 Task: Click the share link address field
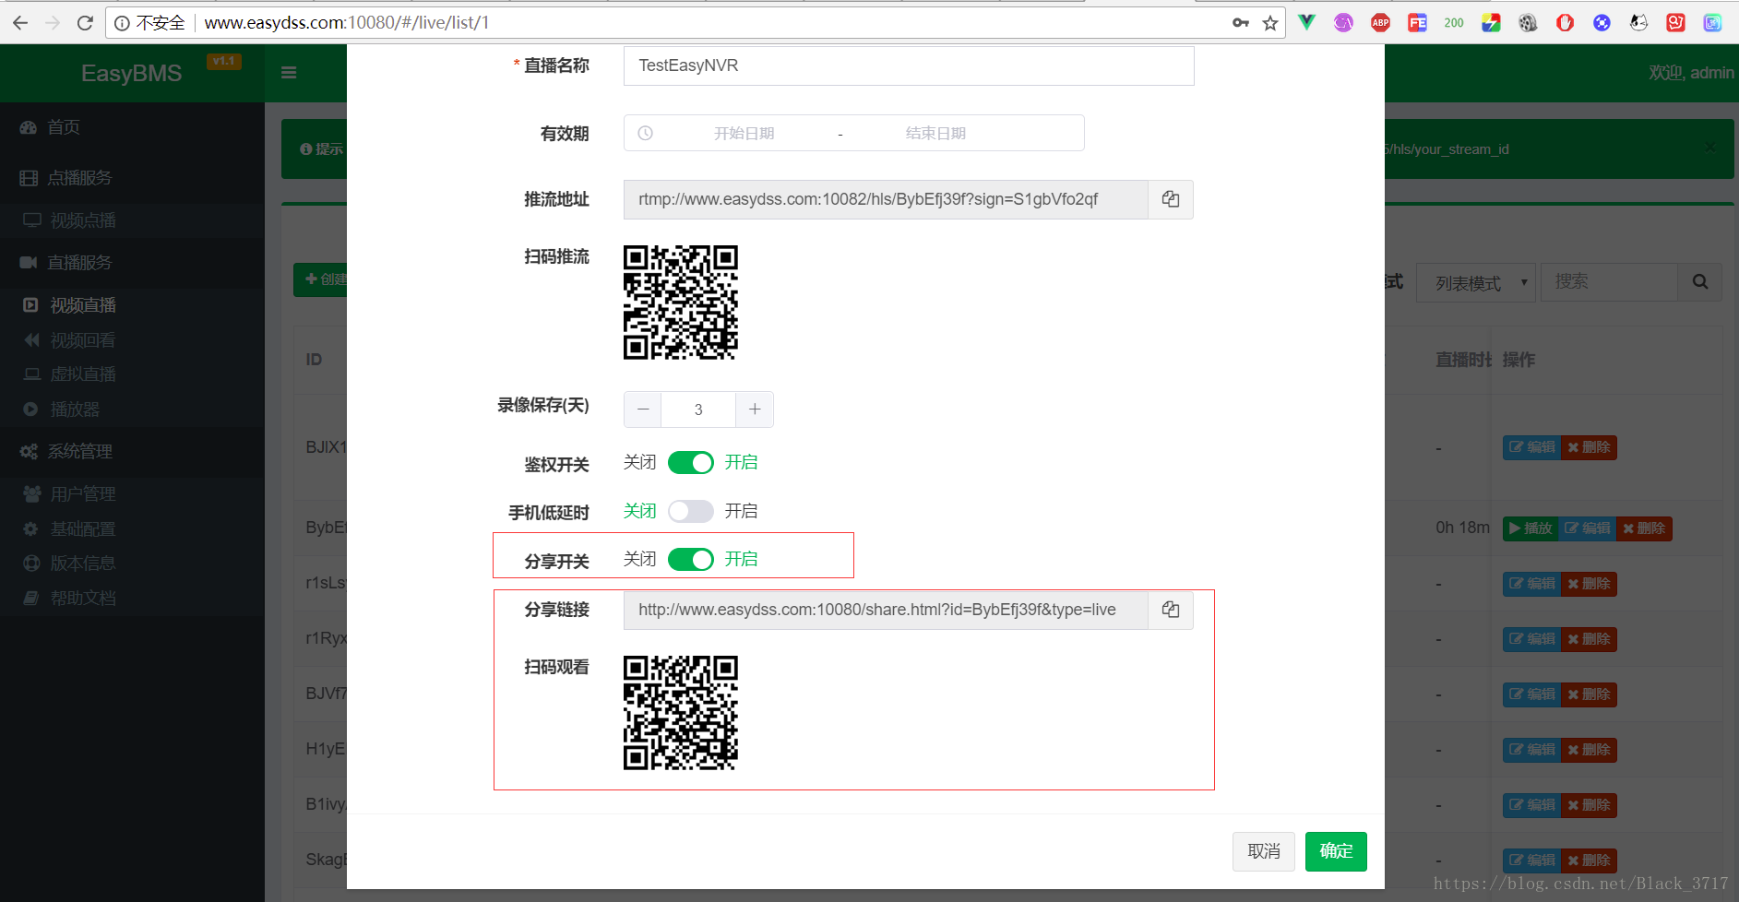pyautogui.click(x=886, y=610)
